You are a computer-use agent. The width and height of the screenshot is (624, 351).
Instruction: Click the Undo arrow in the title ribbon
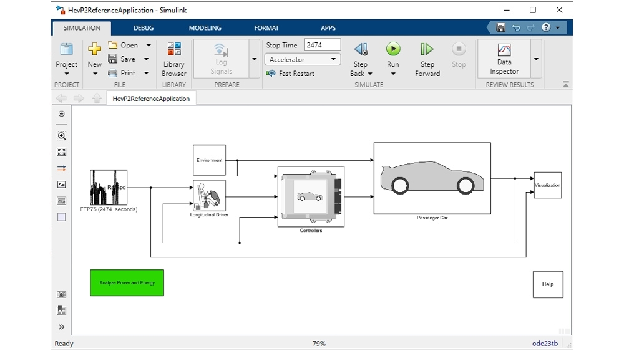coord(516,27)
